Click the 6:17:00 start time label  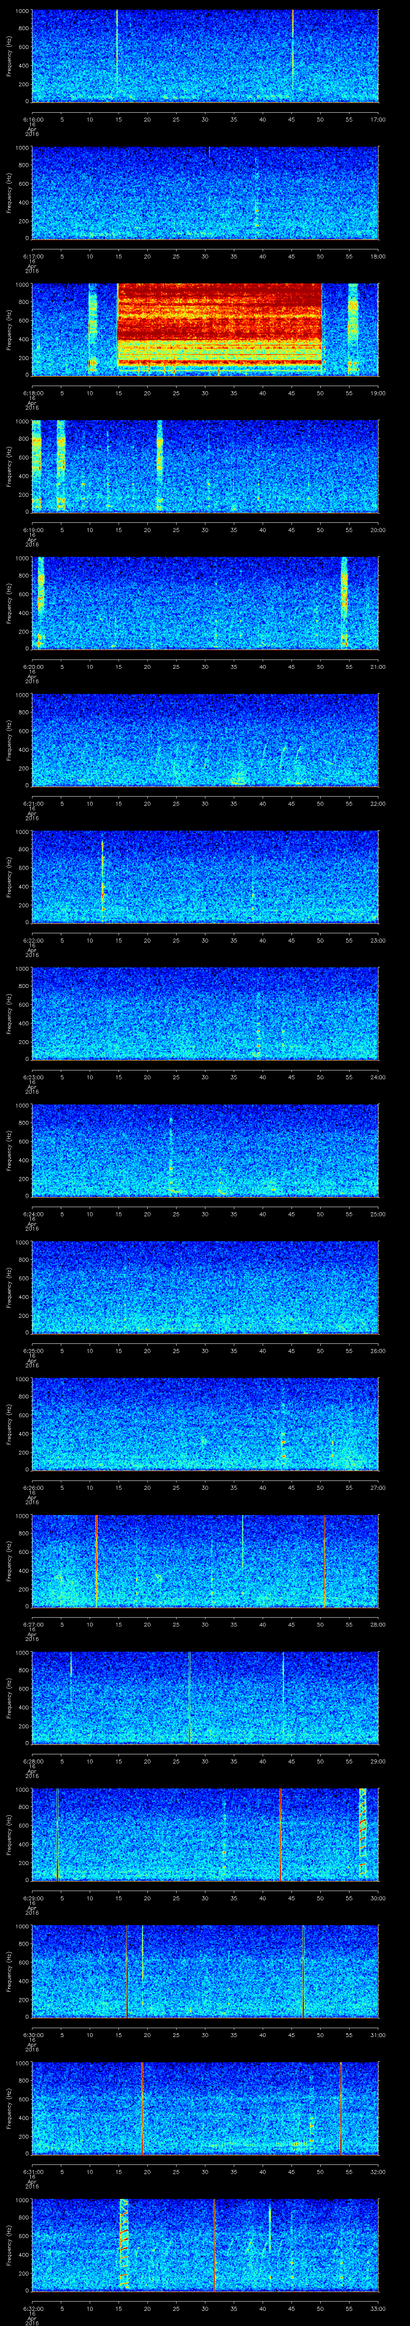click(x=32, y=257)
